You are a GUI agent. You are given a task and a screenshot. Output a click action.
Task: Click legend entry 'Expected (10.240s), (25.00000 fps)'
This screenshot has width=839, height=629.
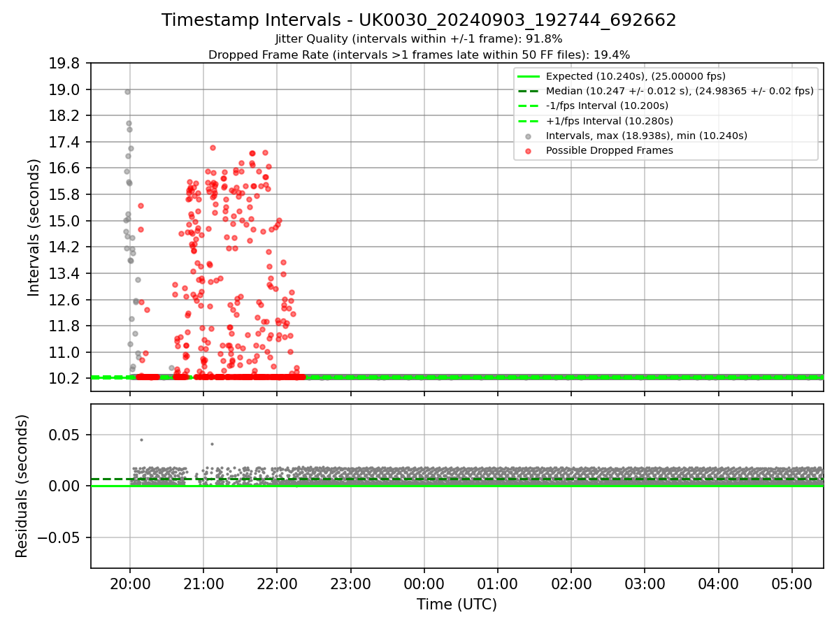(636, 76)
